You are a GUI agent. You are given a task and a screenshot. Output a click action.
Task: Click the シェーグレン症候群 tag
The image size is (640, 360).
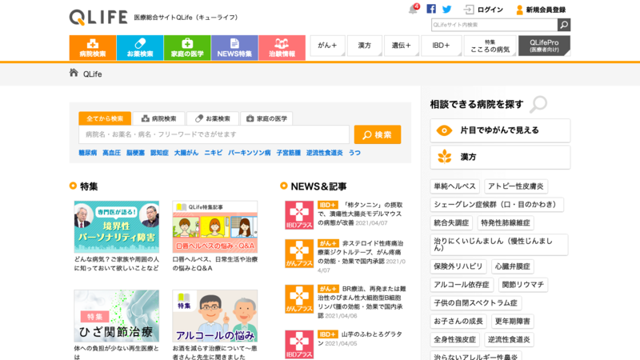click(x=497, y=205)
